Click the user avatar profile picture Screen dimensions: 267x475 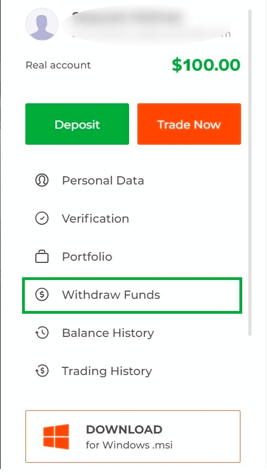[x=42, y=24]
